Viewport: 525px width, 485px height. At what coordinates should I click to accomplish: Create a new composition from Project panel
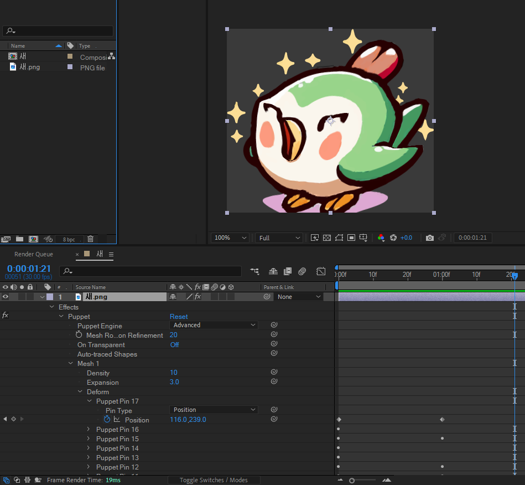33,239
